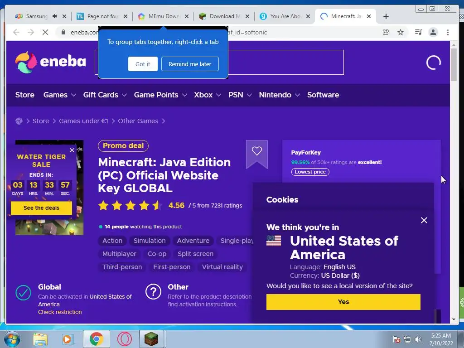Screen dimensions: 464x348
Task: Click Yes to see local version
Action: point(343,302)
